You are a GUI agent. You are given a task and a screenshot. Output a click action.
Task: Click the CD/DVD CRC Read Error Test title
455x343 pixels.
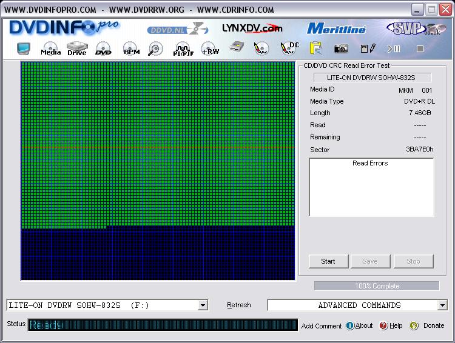346,65
